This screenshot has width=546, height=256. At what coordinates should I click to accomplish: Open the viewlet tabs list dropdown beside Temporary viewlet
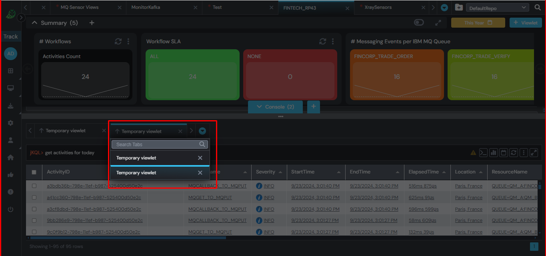(202, 131)
